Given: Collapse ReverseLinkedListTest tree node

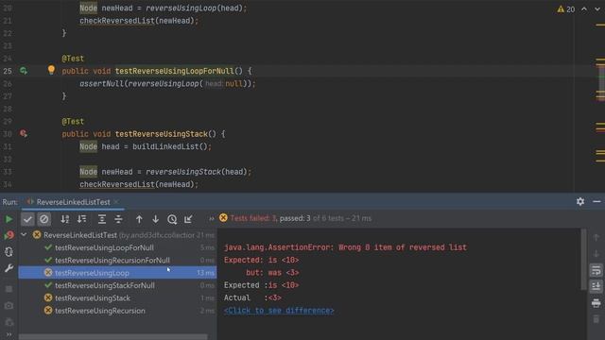Looking at the screenshot, I should click(24, 235).
